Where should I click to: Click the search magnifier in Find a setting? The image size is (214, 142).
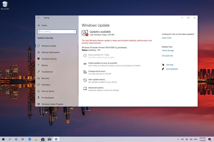point(74,31)
